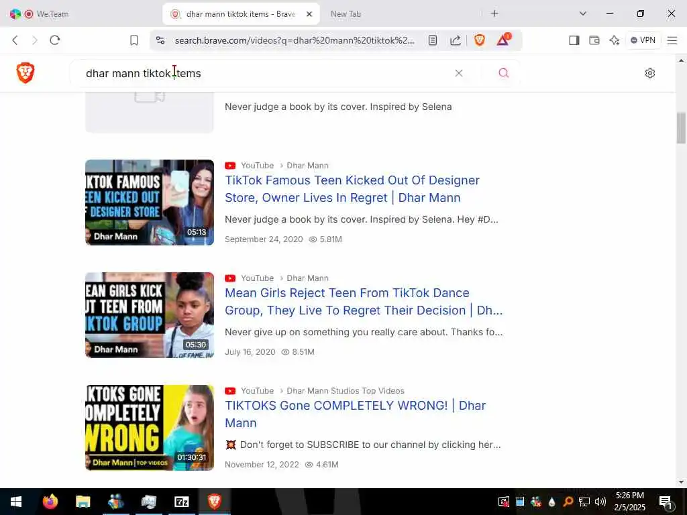Open a new tab with plus button
The width and height of the screenshot is (687, 515).
click(494, 13)
